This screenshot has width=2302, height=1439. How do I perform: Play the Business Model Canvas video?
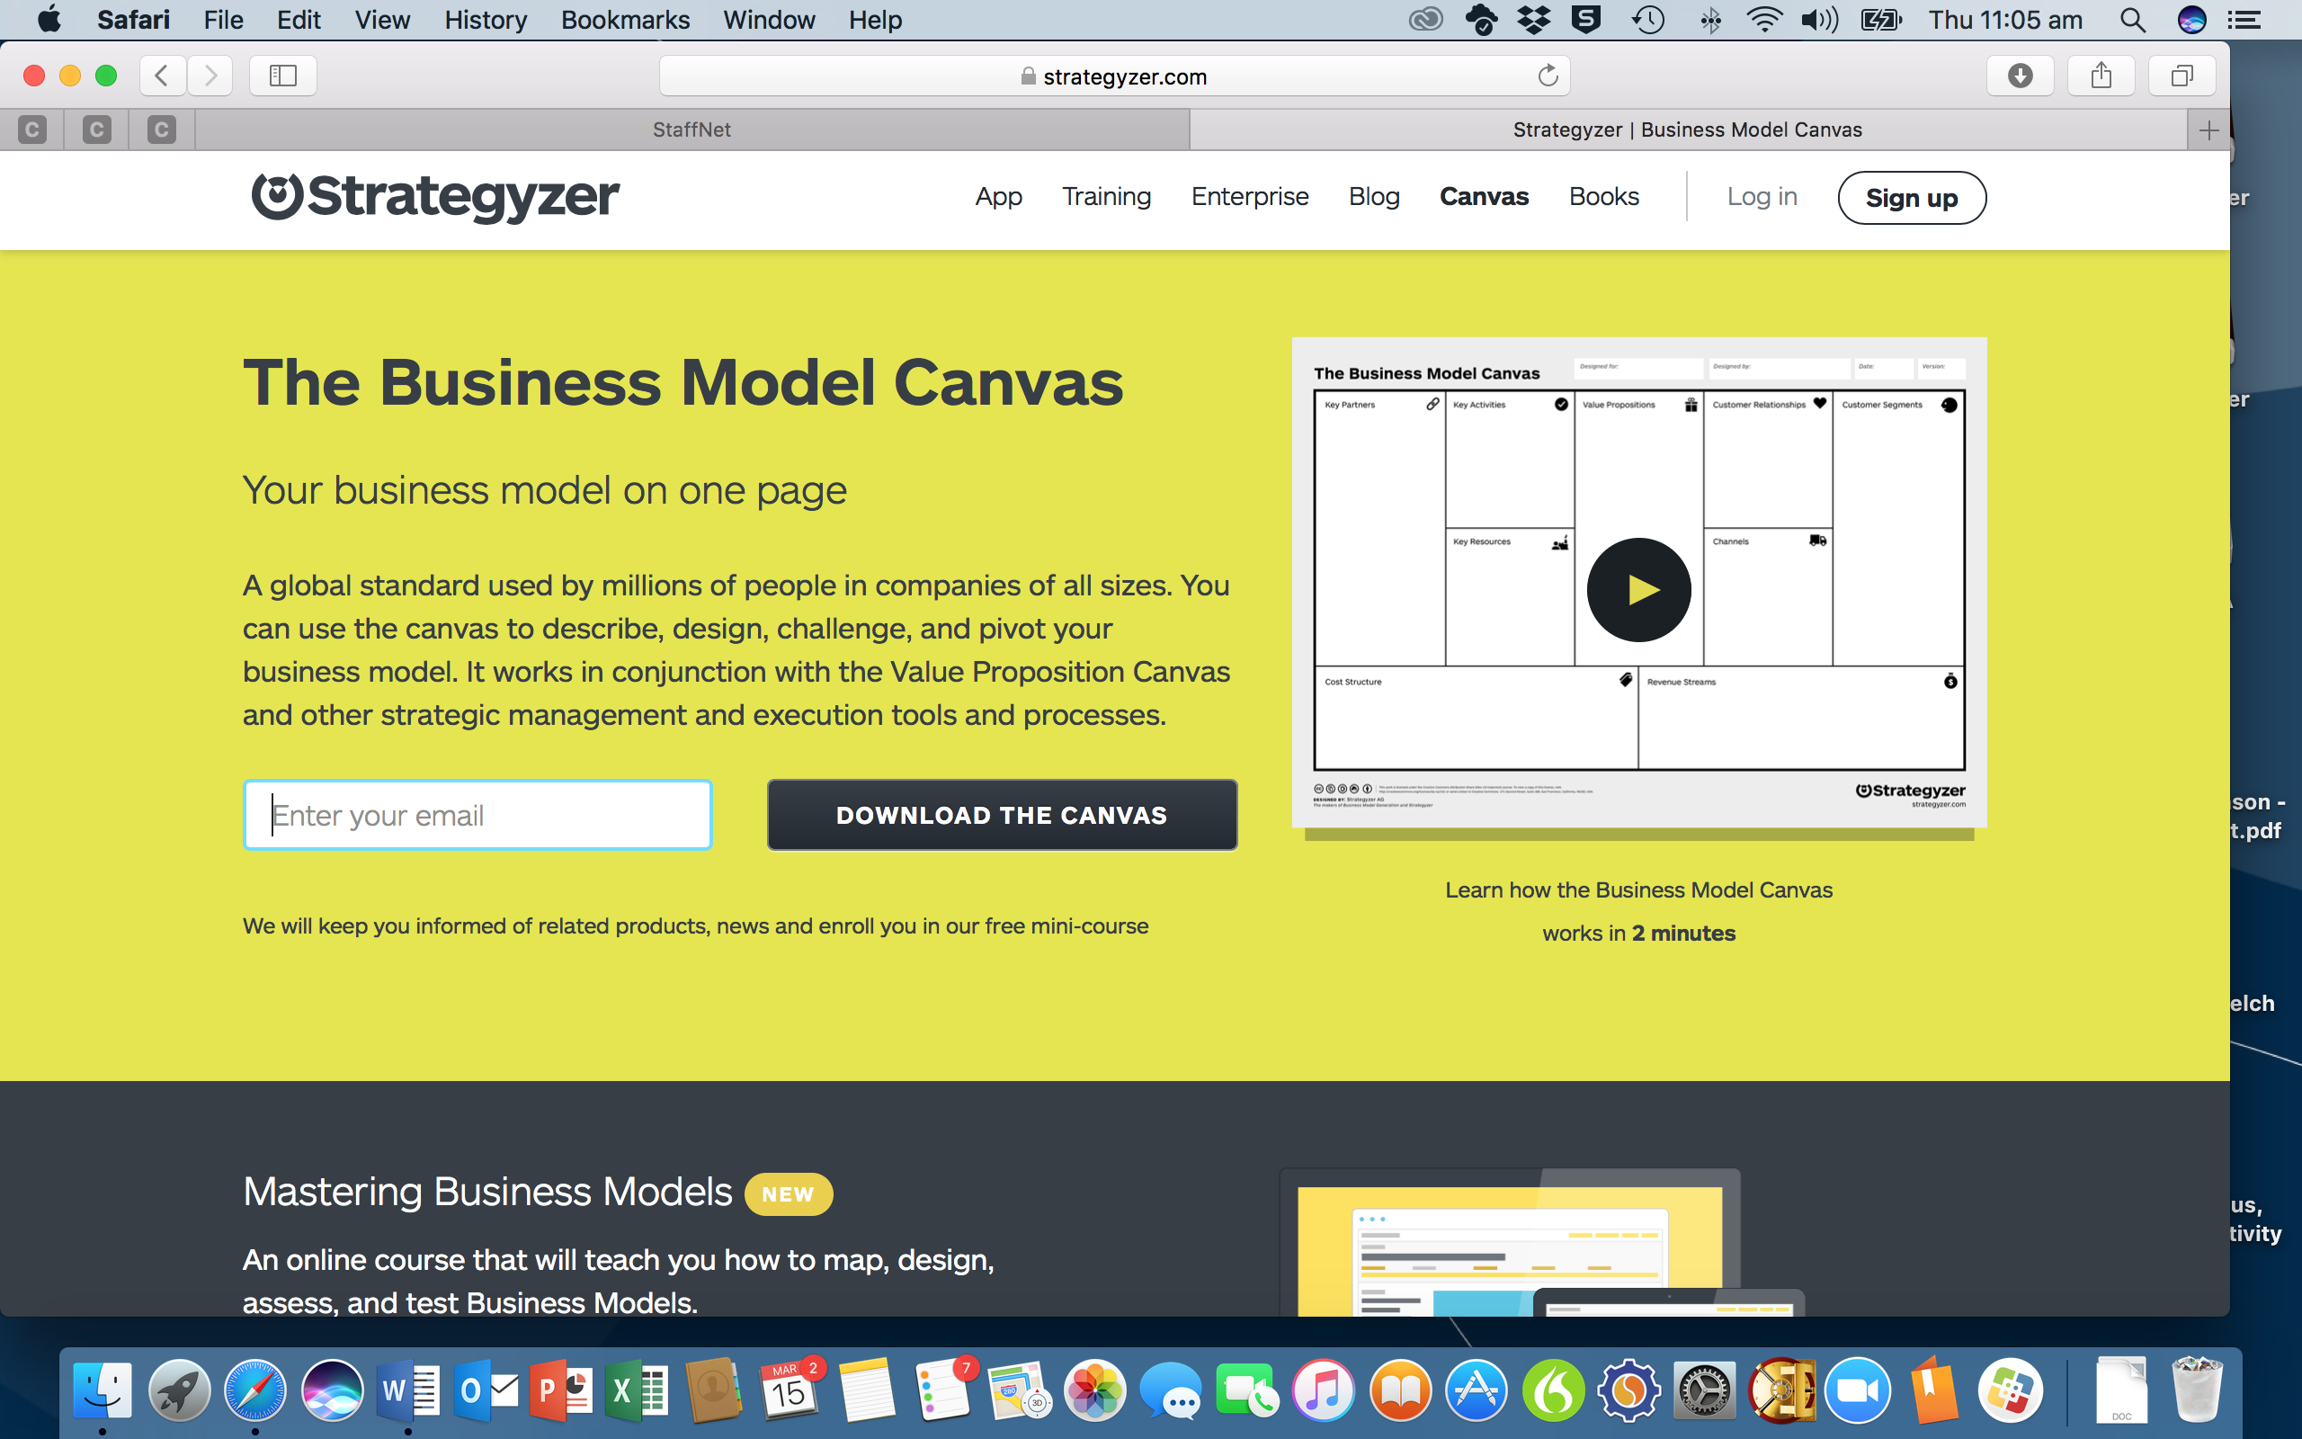(x=1638, y=590)
